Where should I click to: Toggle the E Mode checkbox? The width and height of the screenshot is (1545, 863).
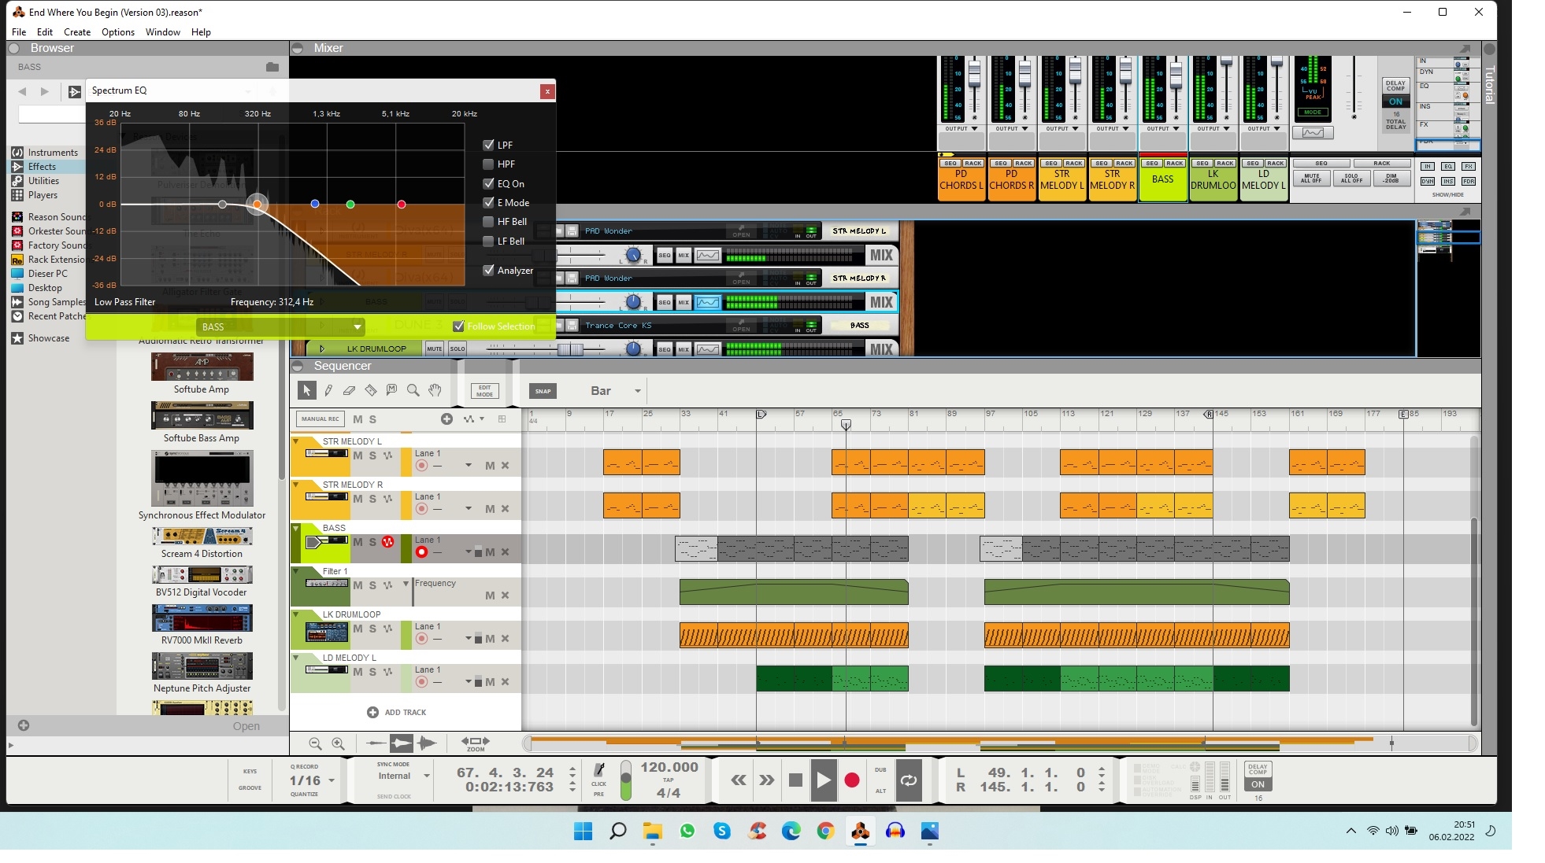(488, 202)
